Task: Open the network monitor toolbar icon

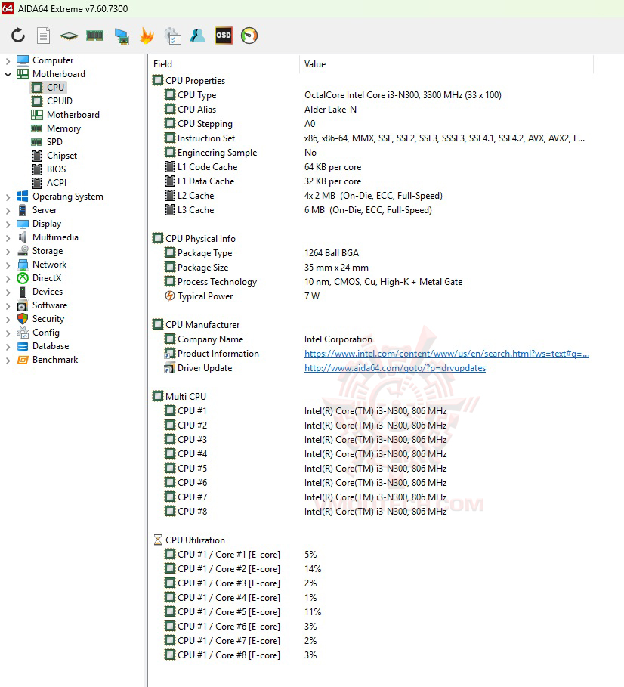Action: [x=122, y=36]
